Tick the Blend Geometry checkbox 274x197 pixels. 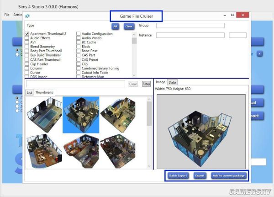(27, 47)
